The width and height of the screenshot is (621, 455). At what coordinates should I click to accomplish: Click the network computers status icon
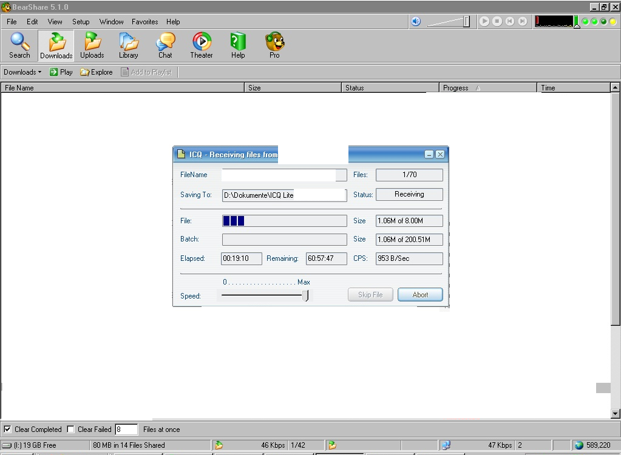[446, 445]
